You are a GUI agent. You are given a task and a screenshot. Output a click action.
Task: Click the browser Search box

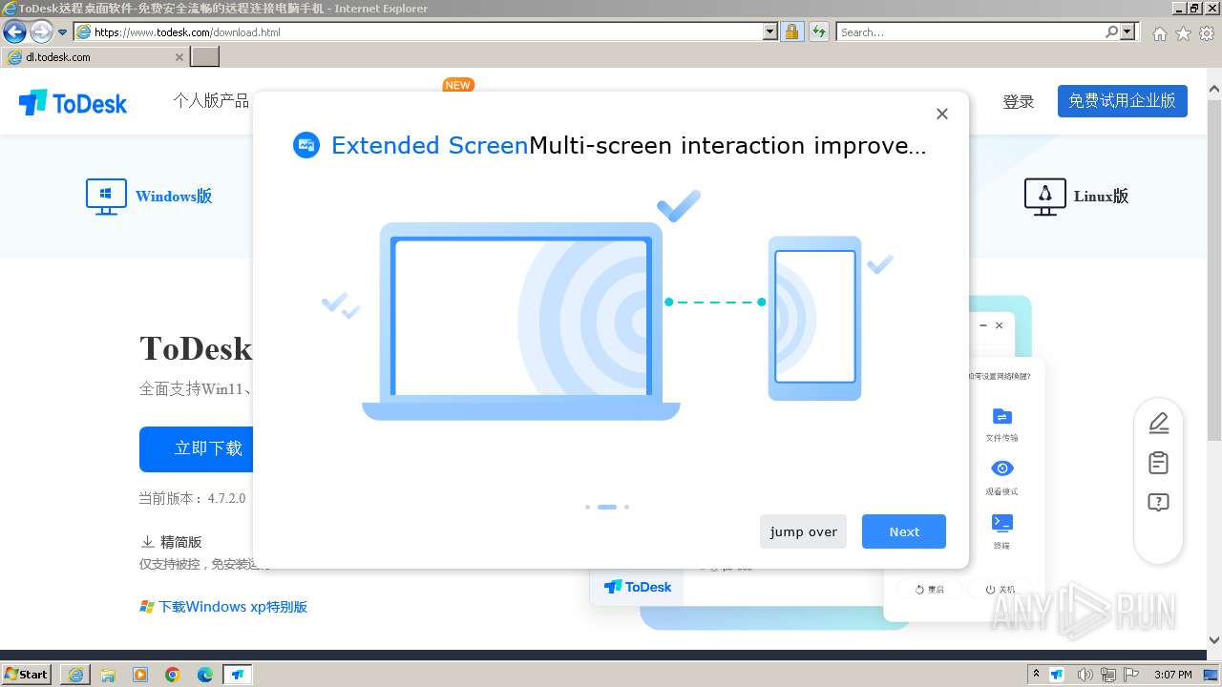click(x=969, y=31)
